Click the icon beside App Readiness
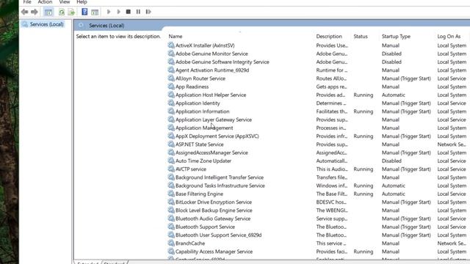Image resolution: width=470 pixels, height=264 pixels. click(x=171, y=87)
